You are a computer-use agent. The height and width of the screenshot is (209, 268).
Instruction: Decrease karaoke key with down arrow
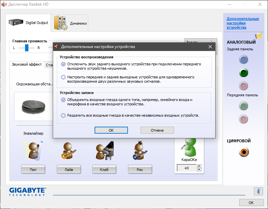click(199, 169)
